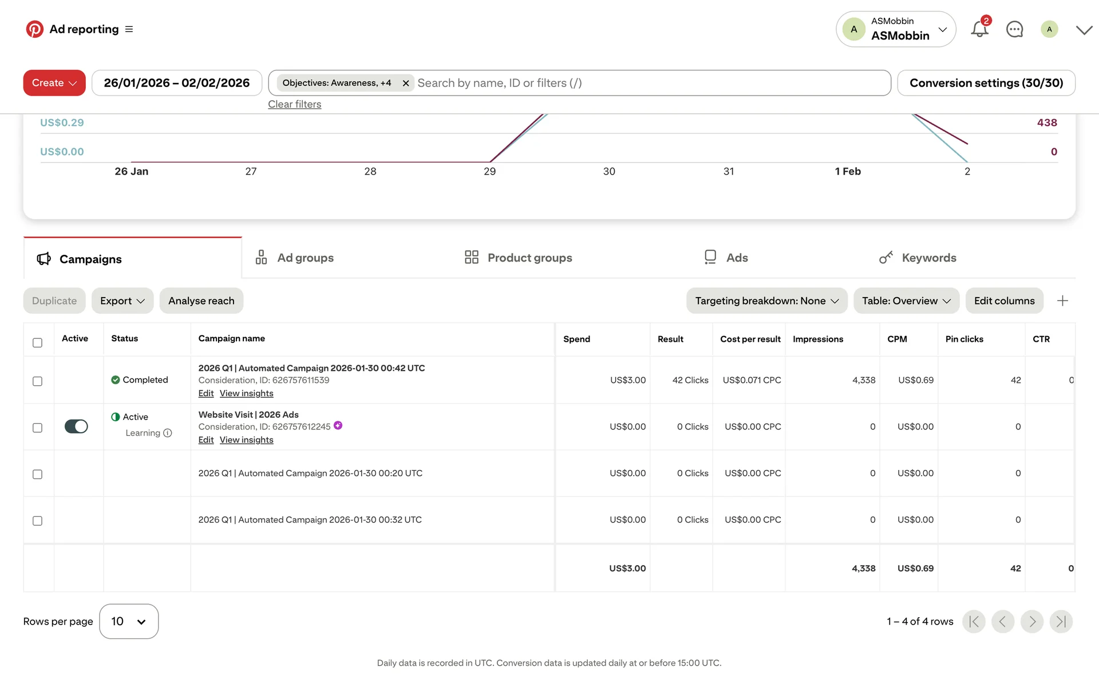Remove the Objectives filter chip with X
1099x687 pixels.
pos(405,84)
